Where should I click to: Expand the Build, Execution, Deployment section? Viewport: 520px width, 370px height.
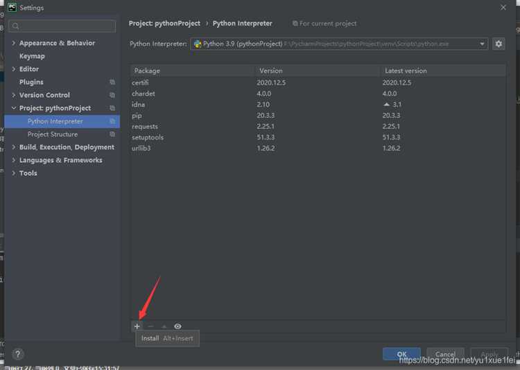(x=14, y=148)
